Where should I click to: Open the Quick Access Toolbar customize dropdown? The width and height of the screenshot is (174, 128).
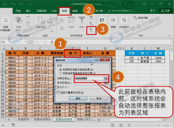(30, 4)
